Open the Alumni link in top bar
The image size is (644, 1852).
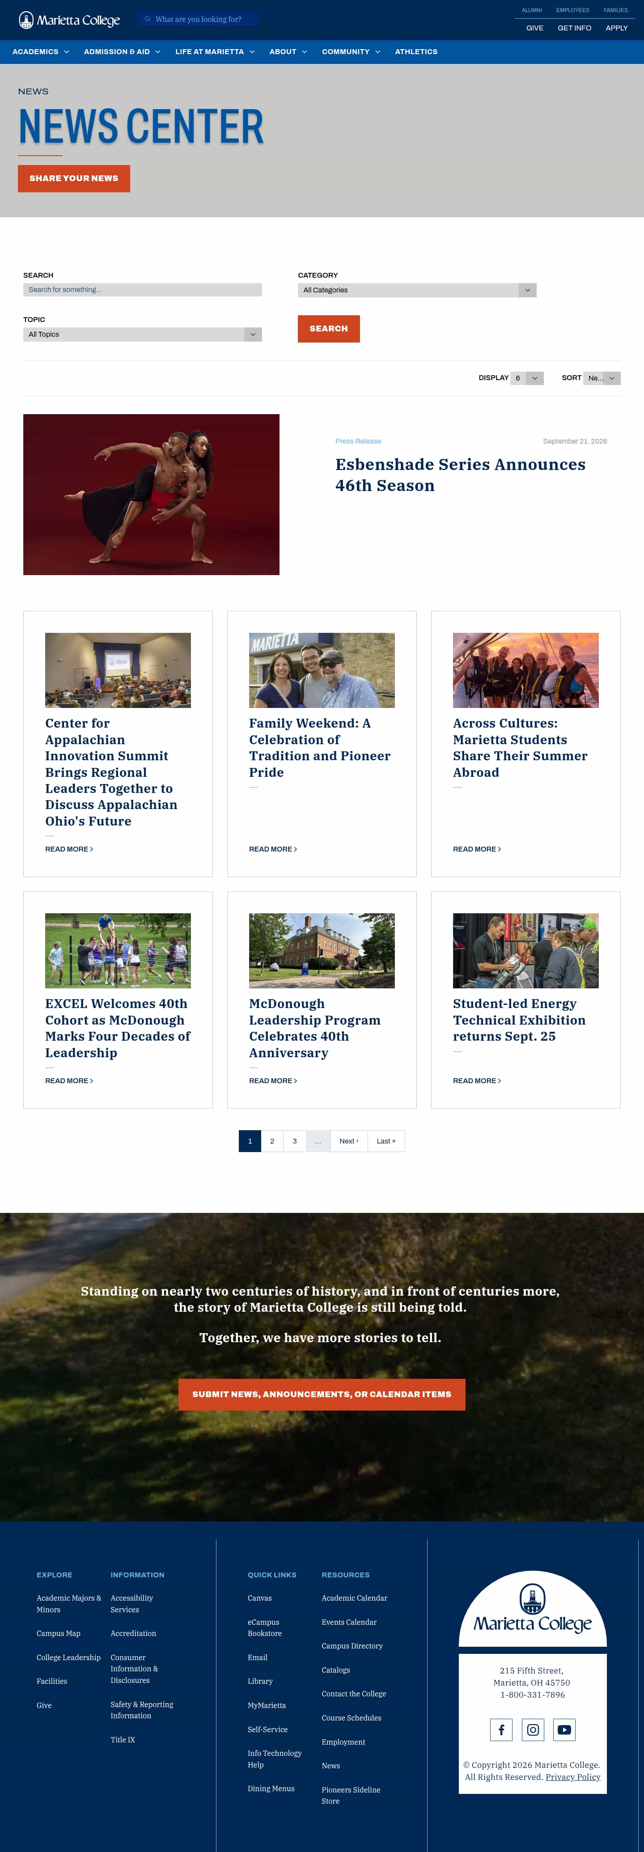coord(532,10)
